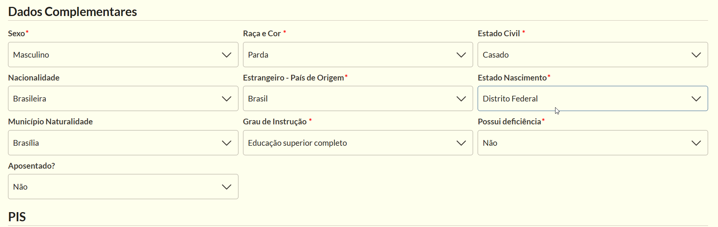Screen dimensions: 718x227
Task: Click the Dados Complementares section heading
Action: pos(72,12)
